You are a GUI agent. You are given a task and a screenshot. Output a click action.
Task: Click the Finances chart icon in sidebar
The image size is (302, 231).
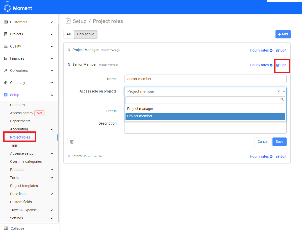(6, 58)
